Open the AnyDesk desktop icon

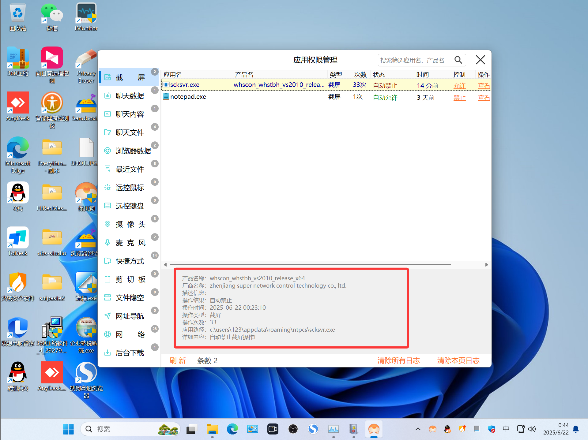(x=18, y=107)
